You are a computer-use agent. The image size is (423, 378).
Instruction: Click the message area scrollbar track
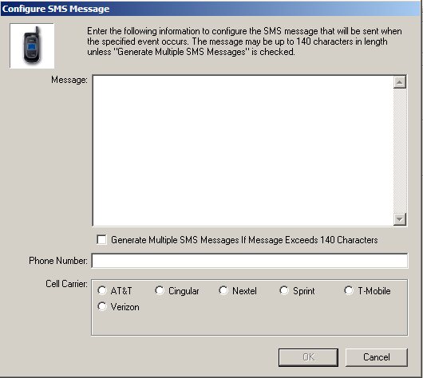tap(400, 151)
